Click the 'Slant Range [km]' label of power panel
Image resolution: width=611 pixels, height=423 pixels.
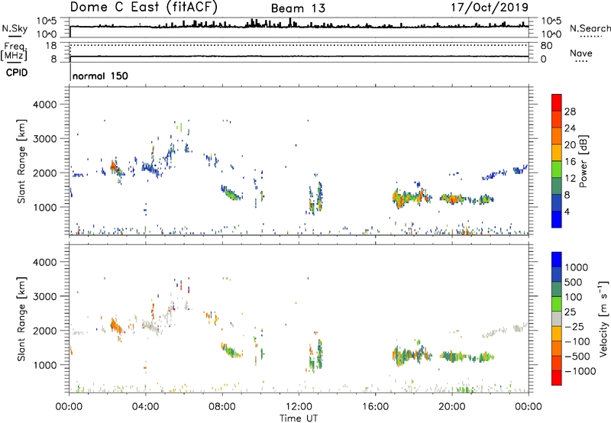(x=21, y=161)
